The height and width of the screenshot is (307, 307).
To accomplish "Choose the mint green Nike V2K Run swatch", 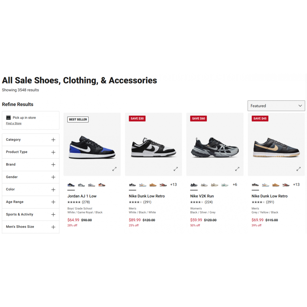I will pyautogui.click(x=225, y=185).
